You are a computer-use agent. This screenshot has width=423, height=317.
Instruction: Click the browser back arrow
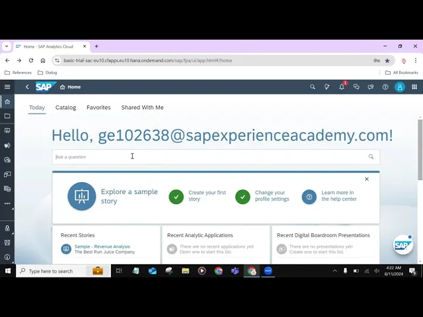tap(7, 60)
